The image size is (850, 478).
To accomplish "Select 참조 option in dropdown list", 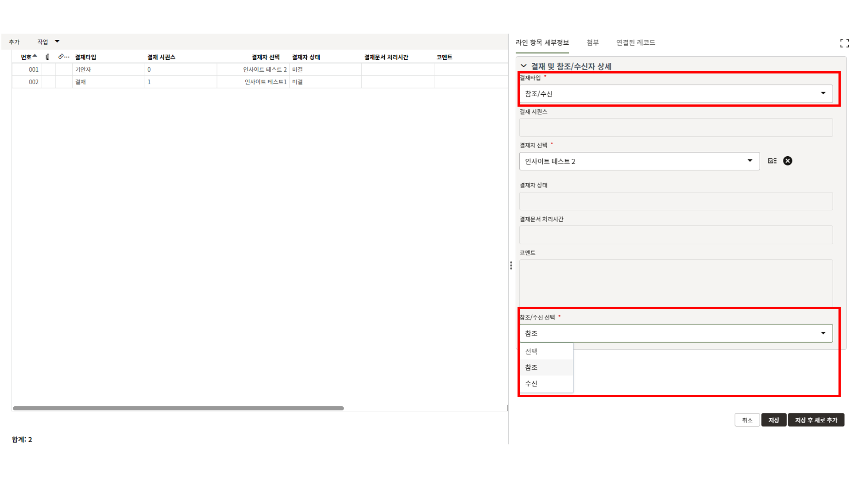I will [531, 367].
